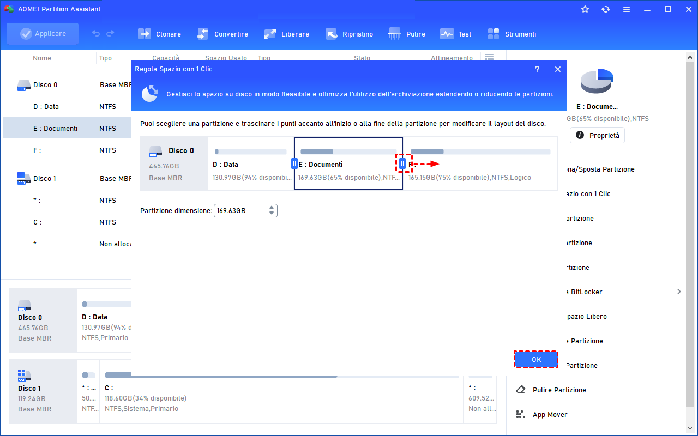Click the right handle of E : Documenti partition
This screenshot has height=436, width=698.
pos(402,163)
